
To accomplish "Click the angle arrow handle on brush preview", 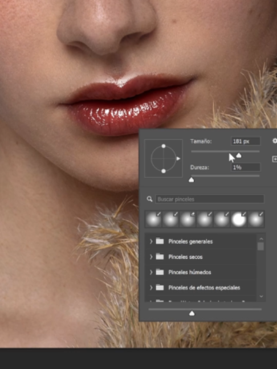I will coord(178,159).
